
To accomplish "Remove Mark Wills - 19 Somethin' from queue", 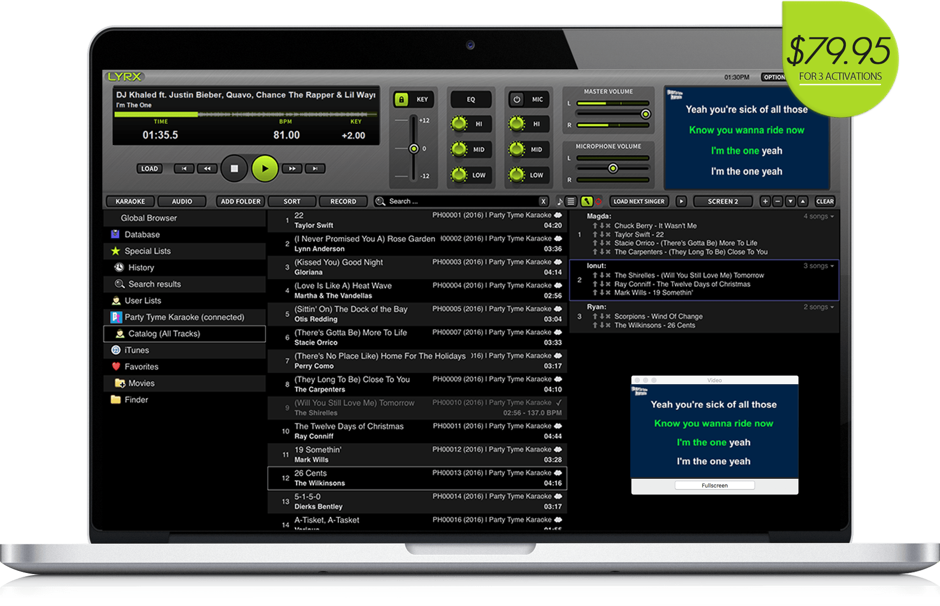I will point(608,293).
